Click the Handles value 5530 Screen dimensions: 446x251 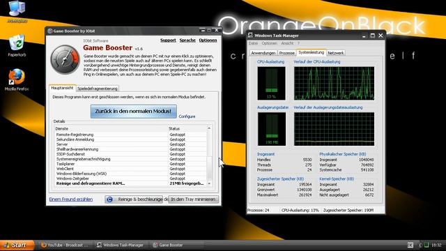[307, 160]
